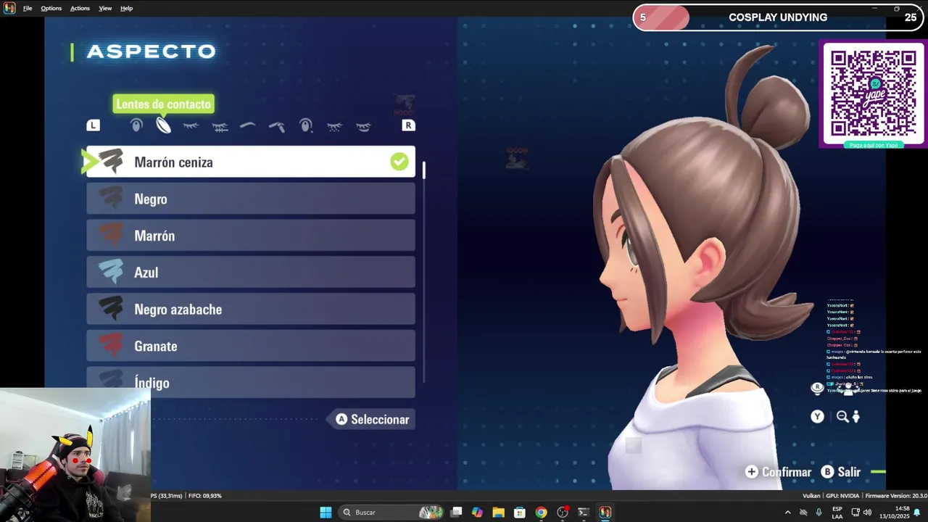Open the eyelashes with lines tab icon
This screenshot has width=928, height=522.
pyautogui.click(x=220, y=127)
